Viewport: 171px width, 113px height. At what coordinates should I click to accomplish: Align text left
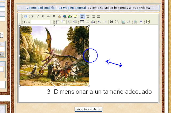point(83,17)
